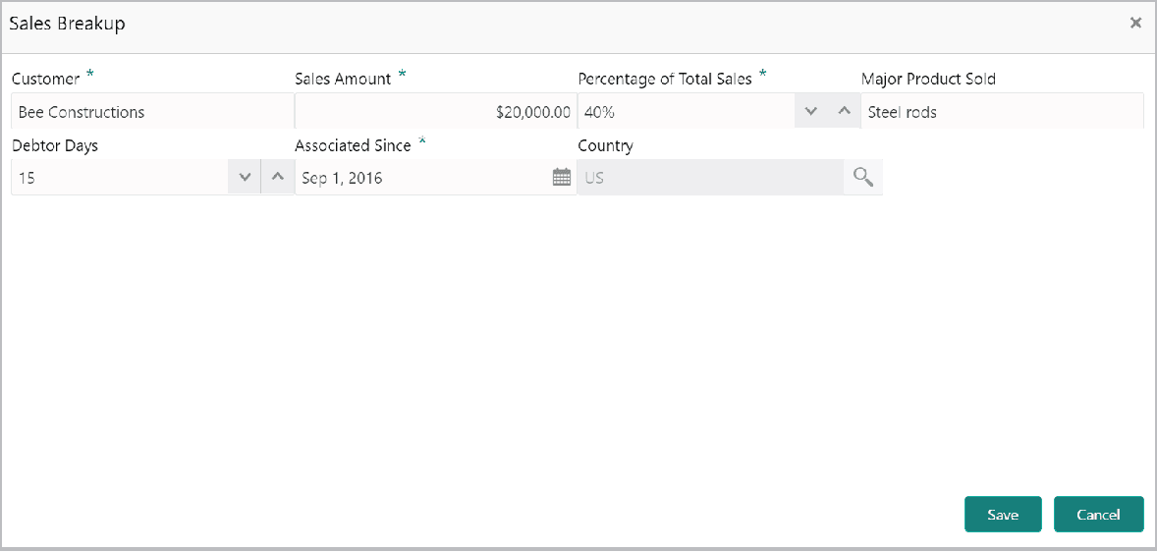Select the Country label
The image size is (1157, 552).
tap(605, 146)
